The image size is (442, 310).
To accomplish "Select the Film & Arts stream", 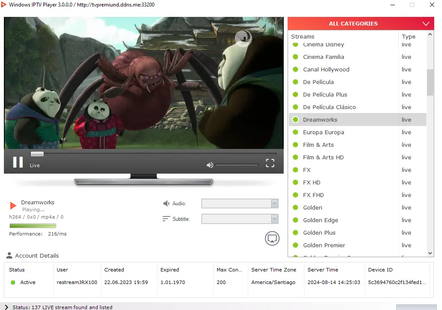I will pyautogui.click(x=357, y=145).
